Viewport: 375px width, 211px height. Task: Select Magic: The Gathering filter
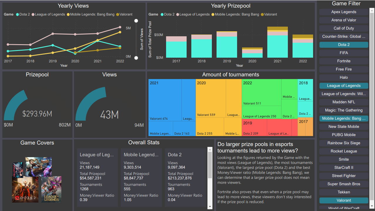[344, 110]
